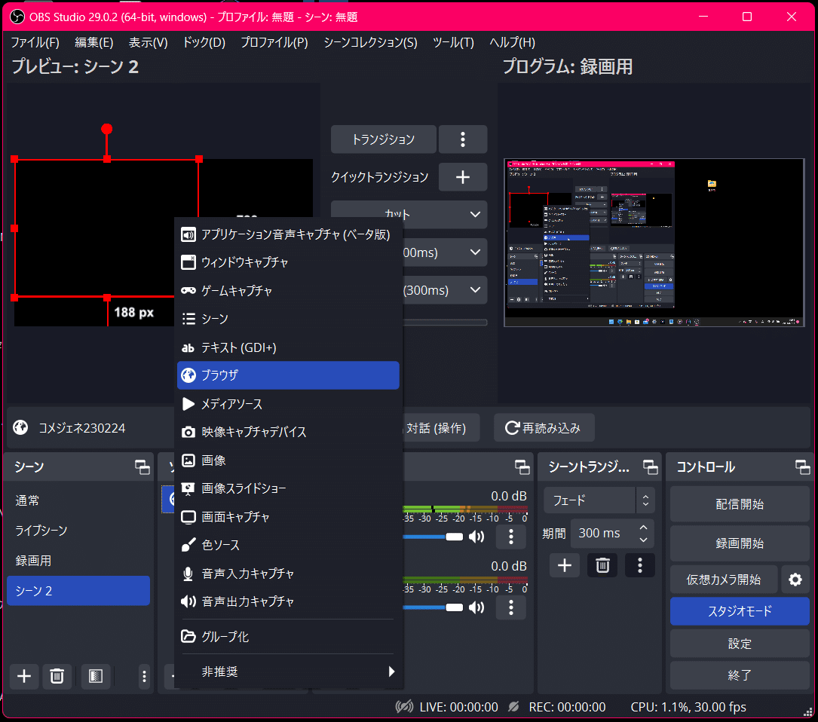The image size is (818, 722).
Task: Pop out the audio mixer dock icon
Action: click(522, 467)
